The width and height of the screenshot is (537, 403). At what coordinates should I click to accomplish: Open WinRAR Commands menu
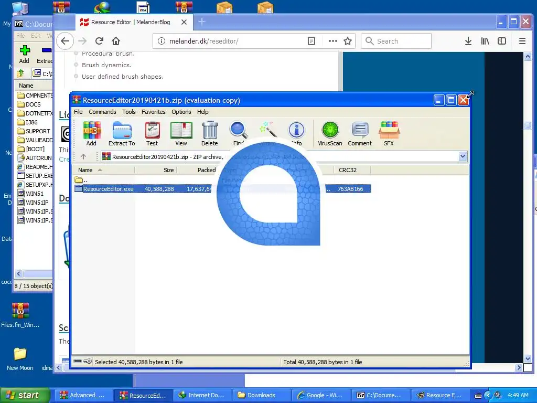click(102, 112)
